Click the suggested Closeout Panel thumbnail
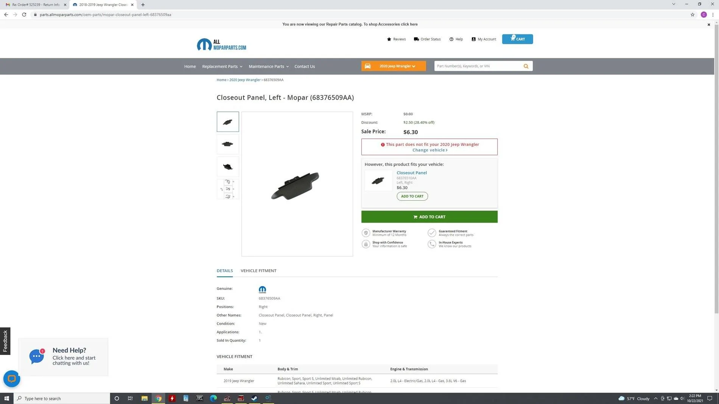This screenshot has width=719, height=404. click(378, 181)
